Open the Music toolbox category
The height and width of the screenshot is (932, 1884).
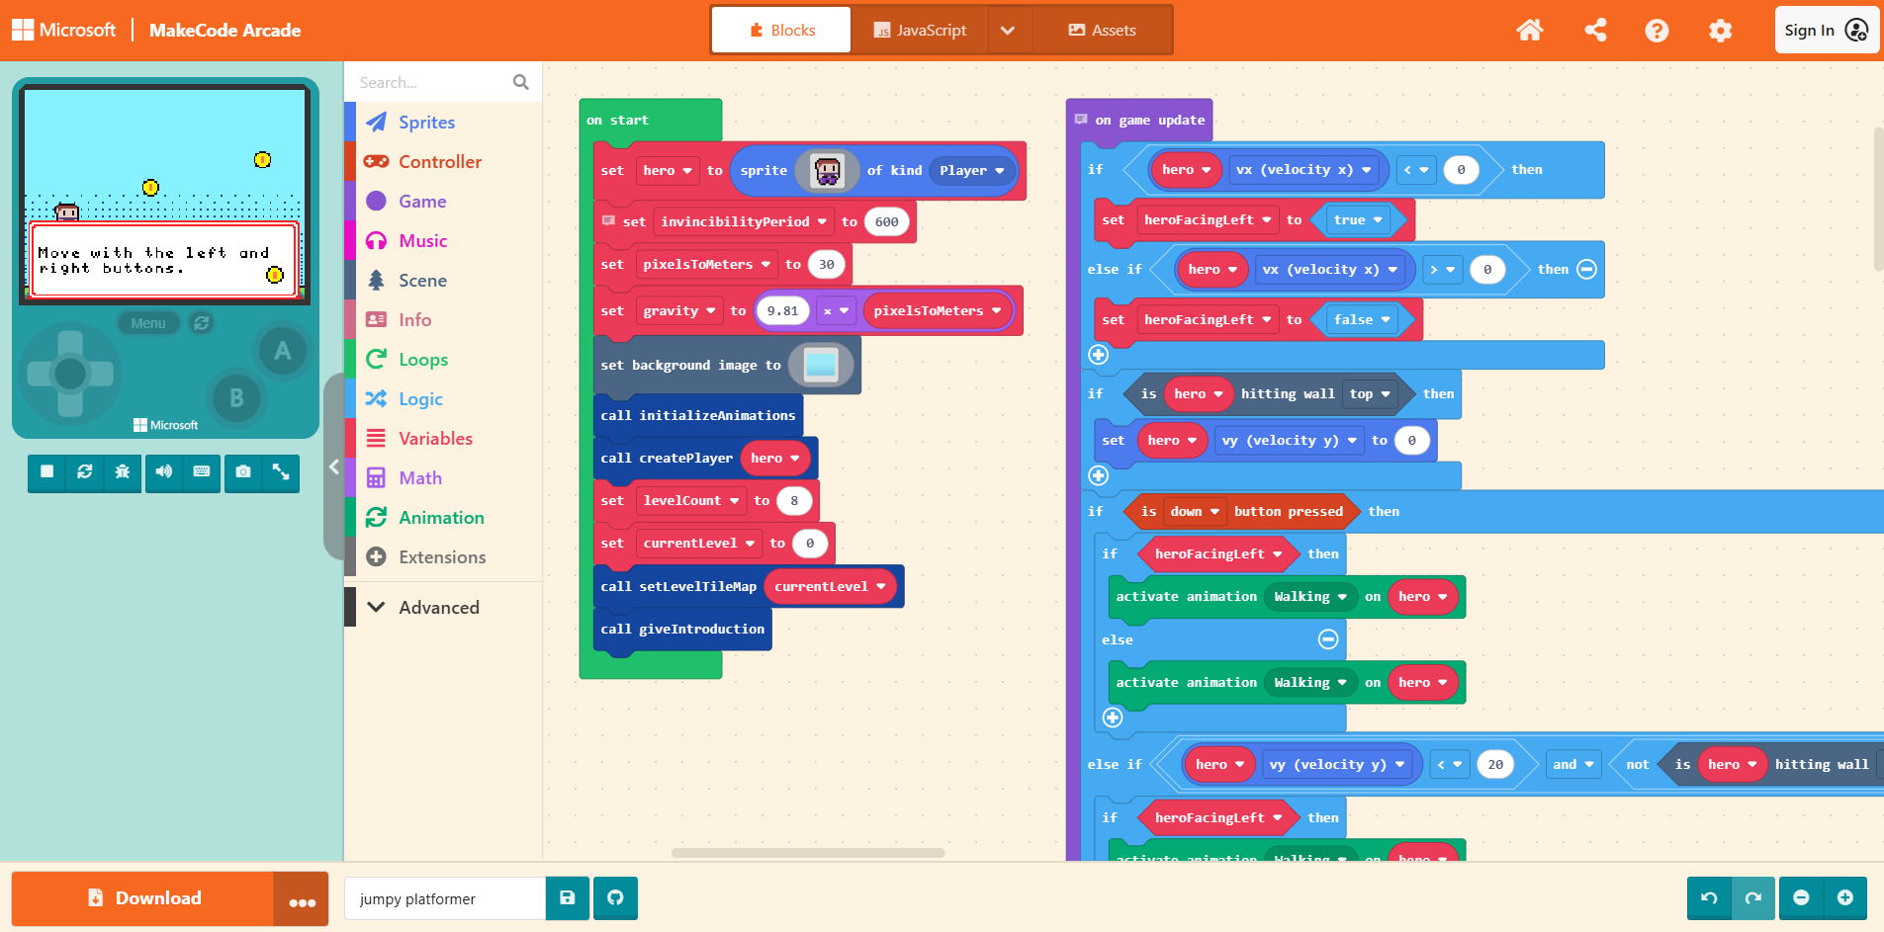442,241
